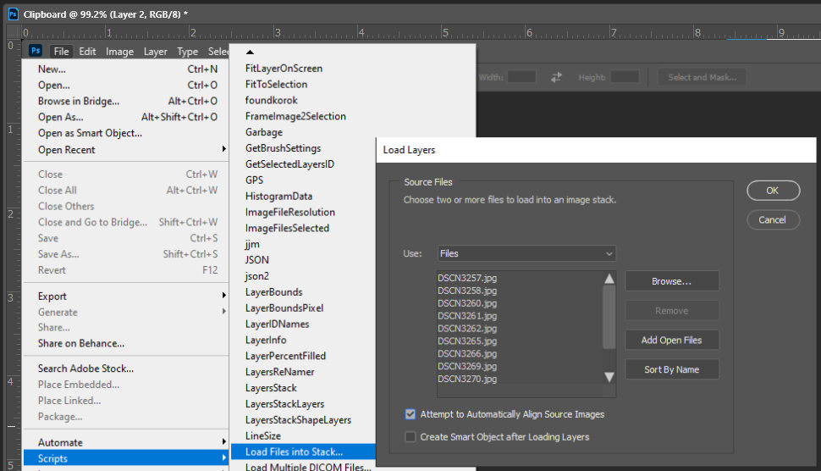Check Create Smart Object after Loading Layers
Image resolution: width=821 pixels, height=471 pixels.
(x=410, y=437)
